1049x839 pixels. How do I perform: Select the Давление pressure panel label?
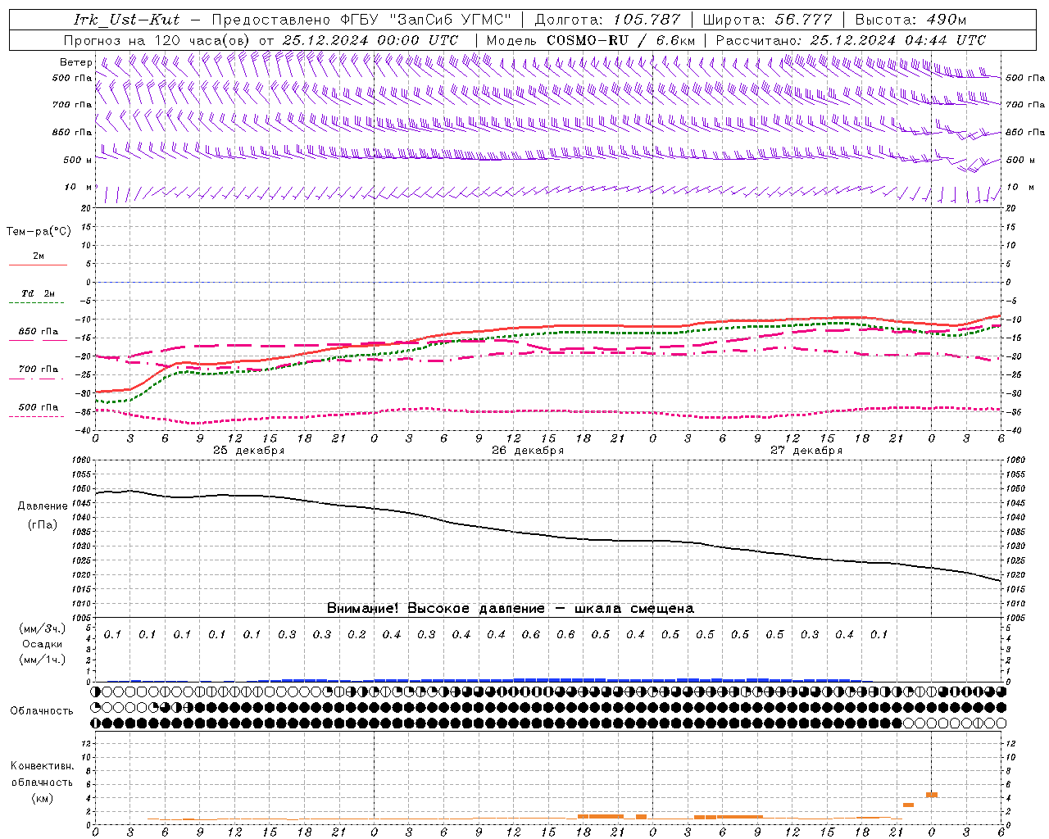[42, 506]
